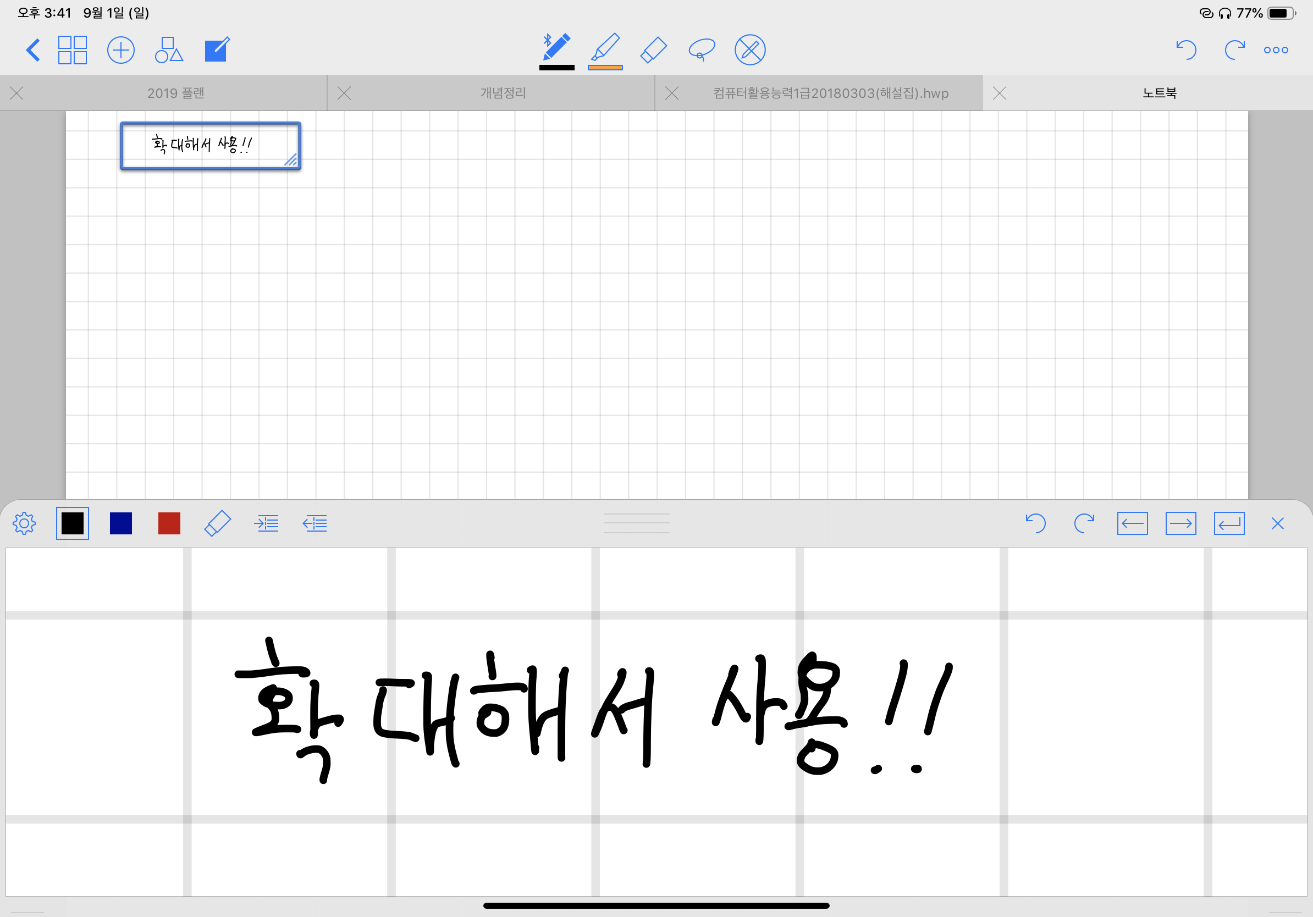Select the lasso selection tool
The image size is (1313, 917).
pyautogui.click(x=701, y=49)
